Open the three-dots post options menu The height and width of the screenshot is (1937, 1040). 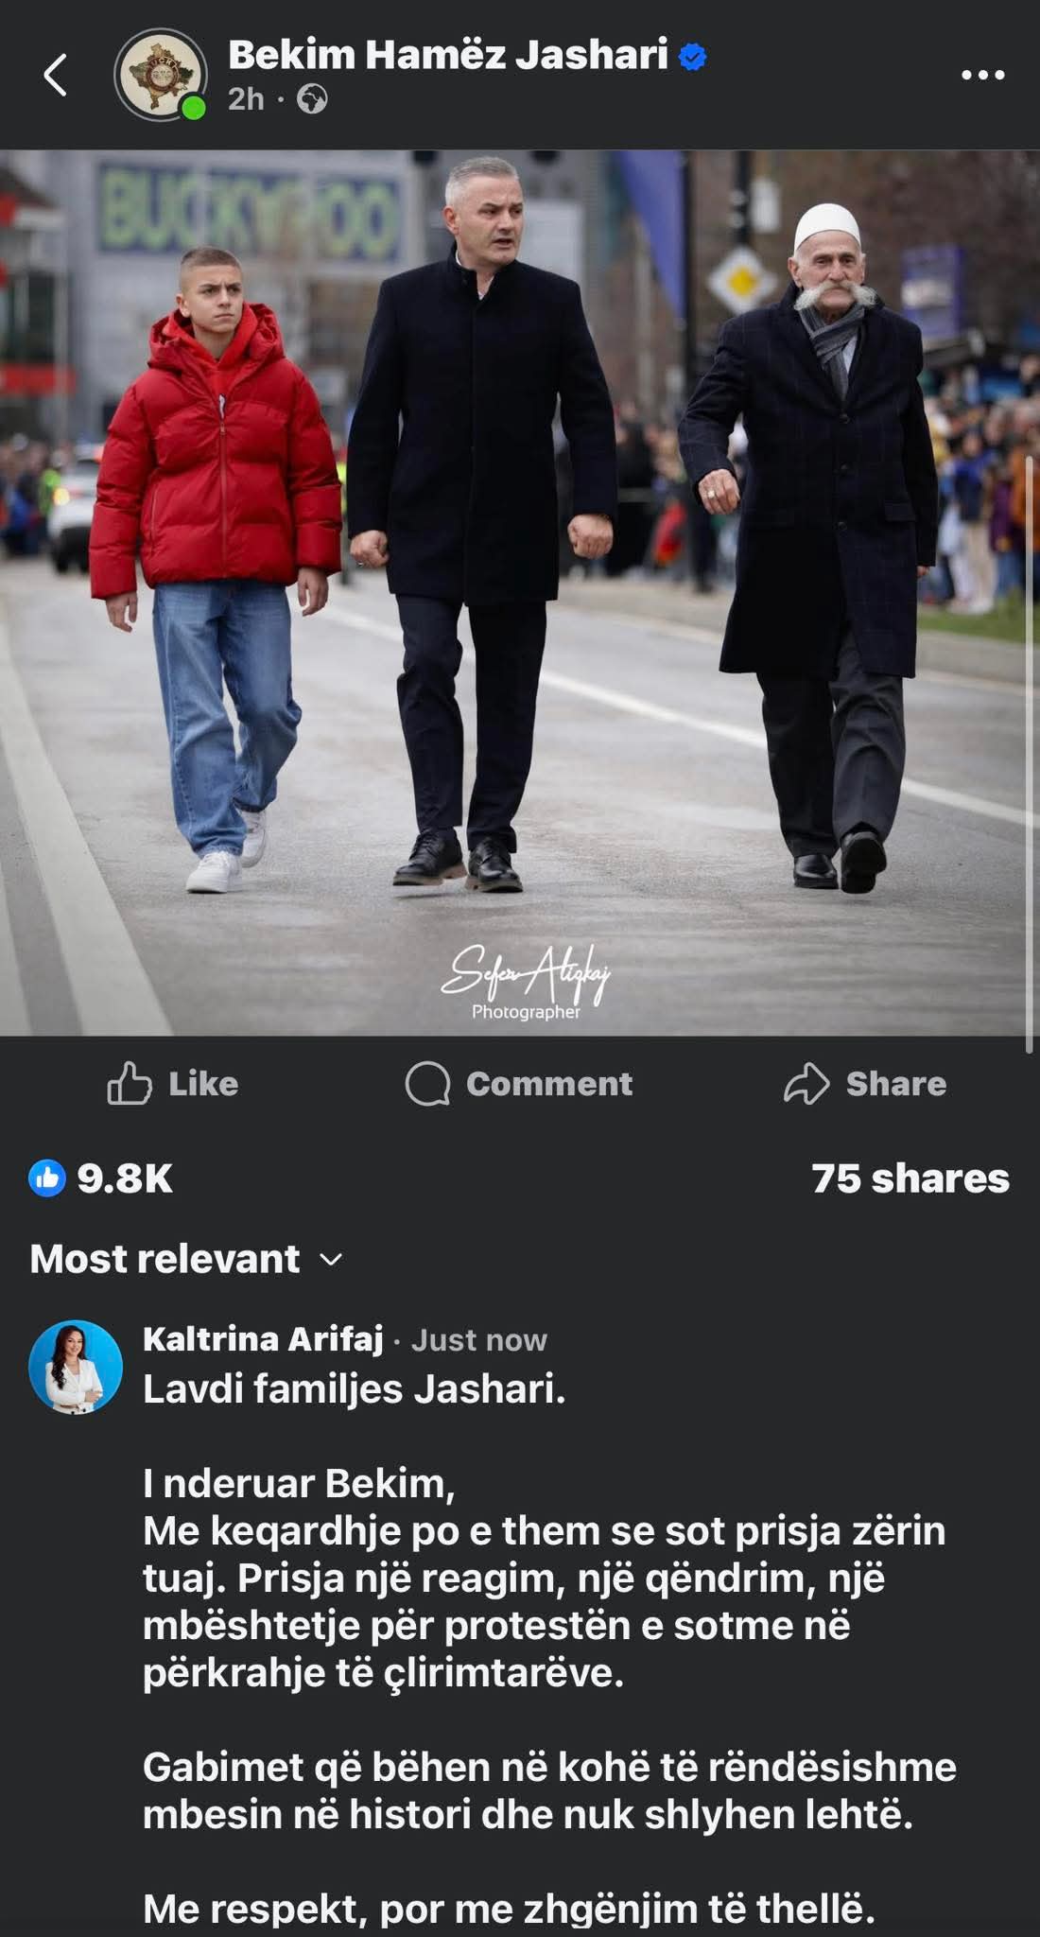(982, 76)
